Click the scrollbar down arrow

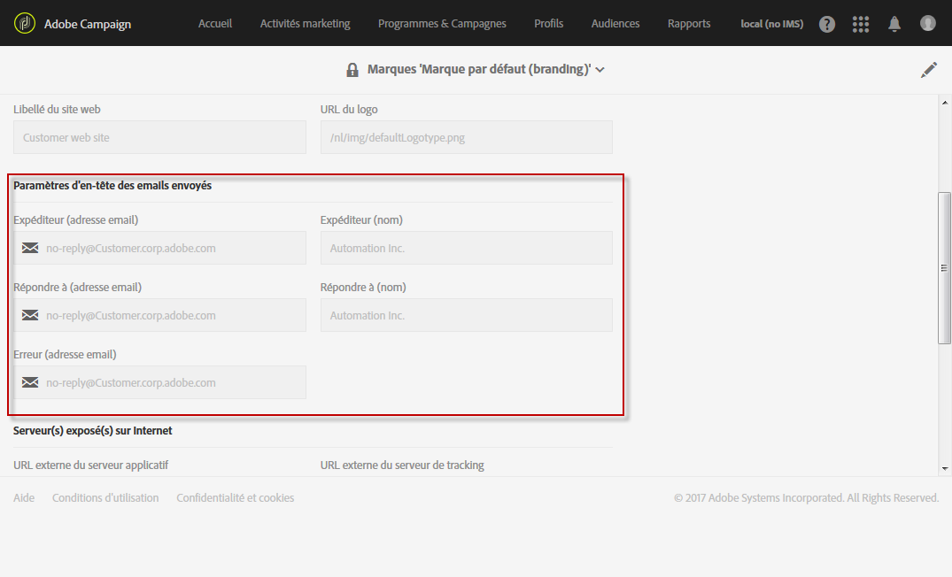click(945, 468)
